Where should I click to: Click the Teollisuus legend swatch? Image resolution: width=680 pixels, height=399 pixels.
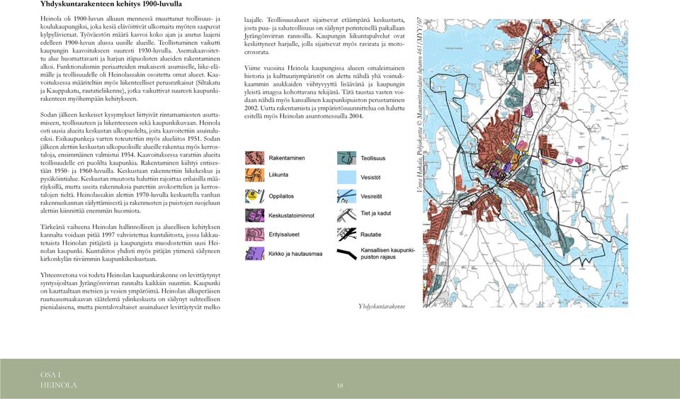pyautogui.click(x=347, y=158)
